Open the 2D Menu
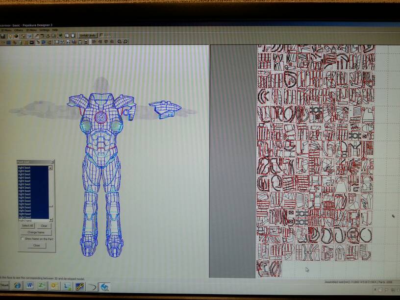400x300 pixels. pyautogui.click(x=31, y=30)
